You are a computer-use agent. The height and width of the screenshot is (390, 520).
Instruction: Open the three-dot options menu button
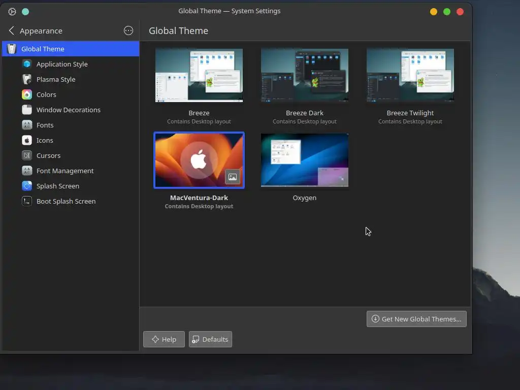128,30
